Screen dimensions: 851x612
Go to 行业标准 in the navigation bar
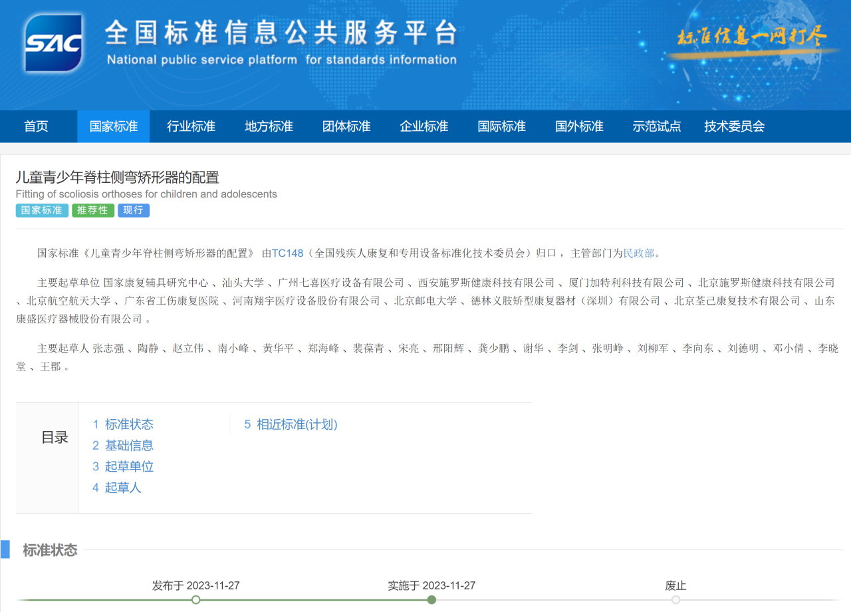tap(191, 126)
